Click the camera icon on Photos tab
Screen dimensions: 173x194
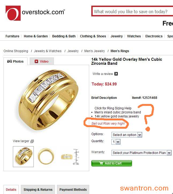pyautogui.click(x=9, y=61)
